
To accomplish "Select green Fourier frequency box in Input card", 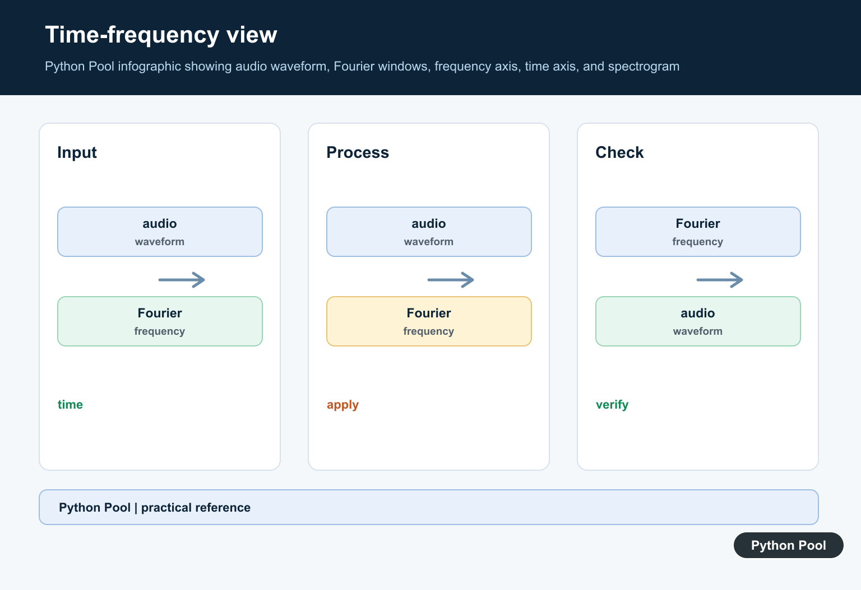I will click(x=160, y=321).
